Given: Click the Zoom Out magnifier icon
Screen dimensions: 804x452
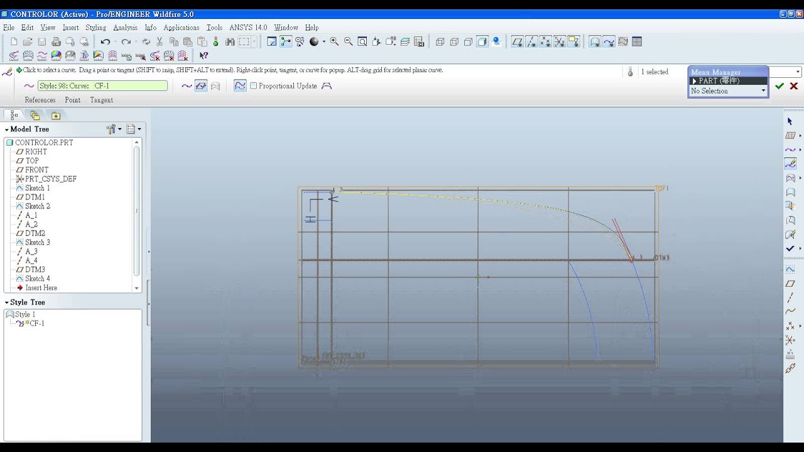Looking at the screenshot, I should pos(348,41).
